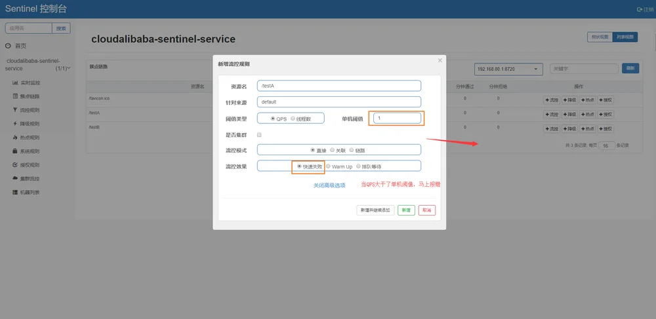The height and width of the screenshot is (319, 656).
Task: Open 集群流控 via its cloud icon
Action: click(16, 178)
